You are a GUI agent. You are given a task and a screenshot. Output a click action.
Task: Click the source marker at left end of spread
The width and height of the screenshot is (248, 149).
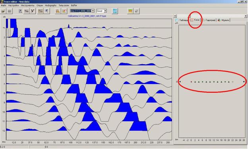(x=180, y=82)
